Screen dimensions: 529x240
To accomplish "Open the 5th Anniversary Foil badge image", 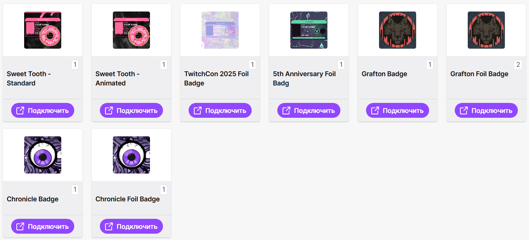I will pyautogui.click(x=309, y=30).
